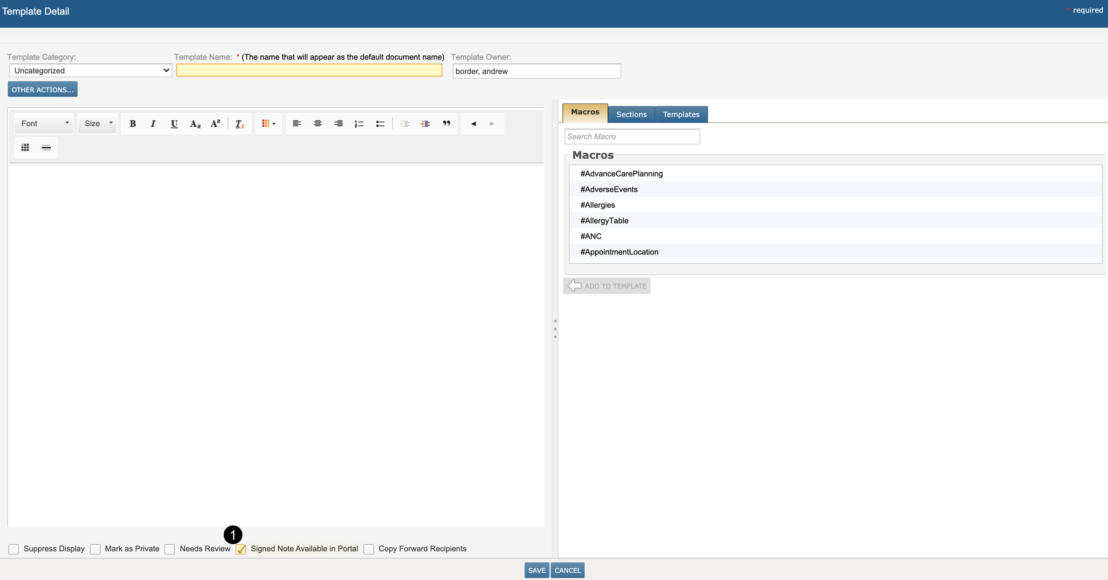
Task: Uncheck Signed Note Available in Portal
Action: click(x=241, y=549)
